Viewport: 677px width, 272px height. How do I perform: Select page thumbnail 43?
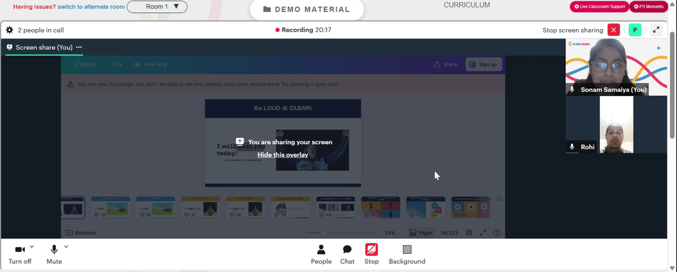click(471, 208)
